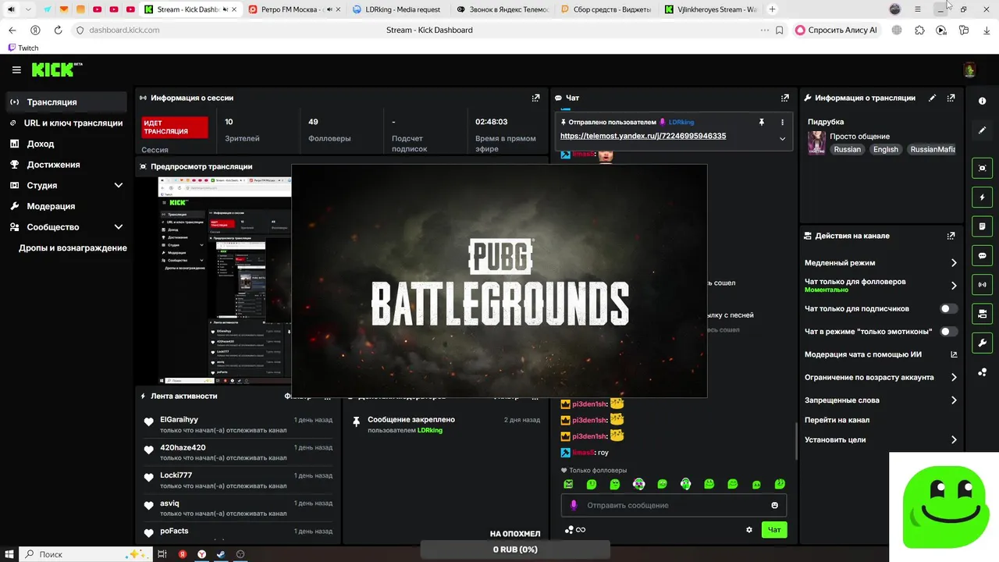Click Спросить Алису AI button
This screenshot has height=562, width=999.
coord(837,30)
